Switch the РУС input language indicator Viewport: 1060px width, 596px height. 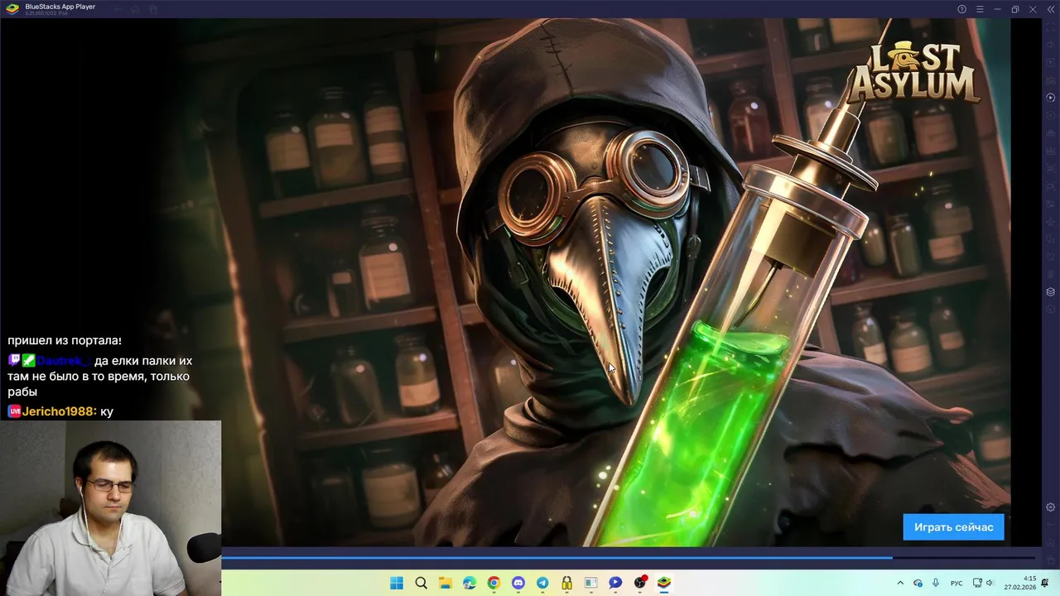point(956,583)
